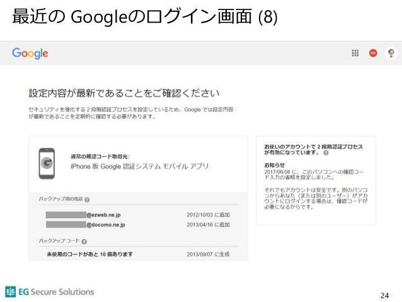
Task: Click iPhone 版 Google 認証システム モバイル アプリ text
Action: (139, 166)
